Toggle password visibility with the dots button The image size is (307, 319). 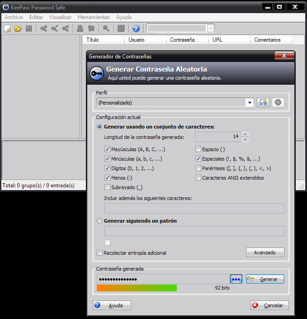(236, 279)
